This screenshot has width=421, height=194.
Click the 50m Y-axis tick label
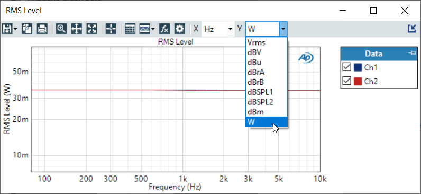21,72
